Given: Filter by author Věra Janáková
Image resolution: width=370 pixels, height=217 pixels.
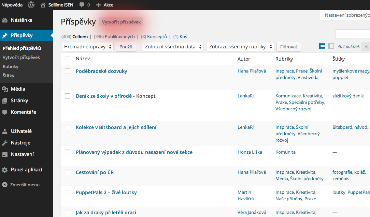Looking at the screenshot, I should (252, 212).
